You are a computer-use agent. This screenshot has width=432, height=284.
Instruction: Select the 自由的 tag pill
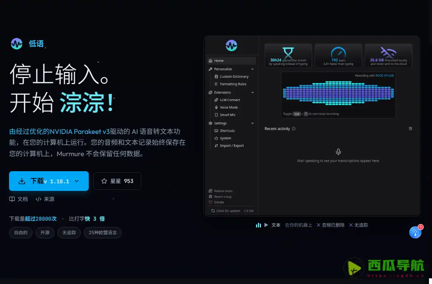coord(21,233)
